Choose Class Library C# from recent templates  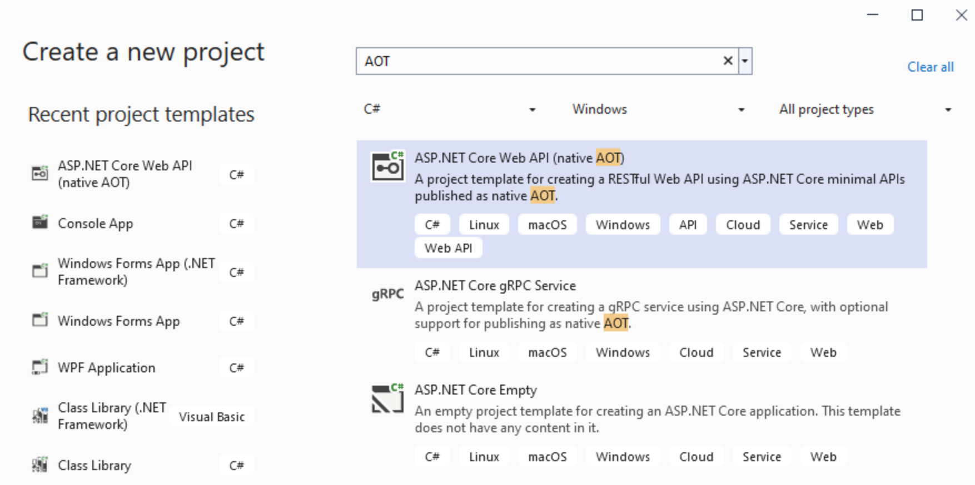pyautogui.click(x=94, y=466)
